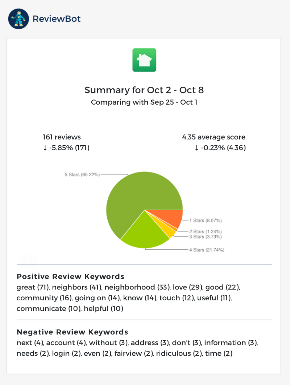This screenshot has height=385, width=290.
Task: Click the average score -0.23% change indicator
Action: pos(220,148)
